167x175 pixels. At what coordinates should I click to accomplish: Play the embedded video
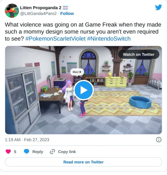(x=83, y=90)
